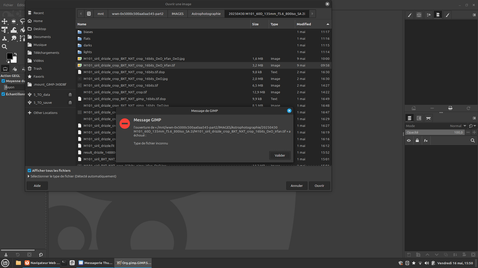Open the Patterns tab in right dock
478x268 pixels.
419,15
